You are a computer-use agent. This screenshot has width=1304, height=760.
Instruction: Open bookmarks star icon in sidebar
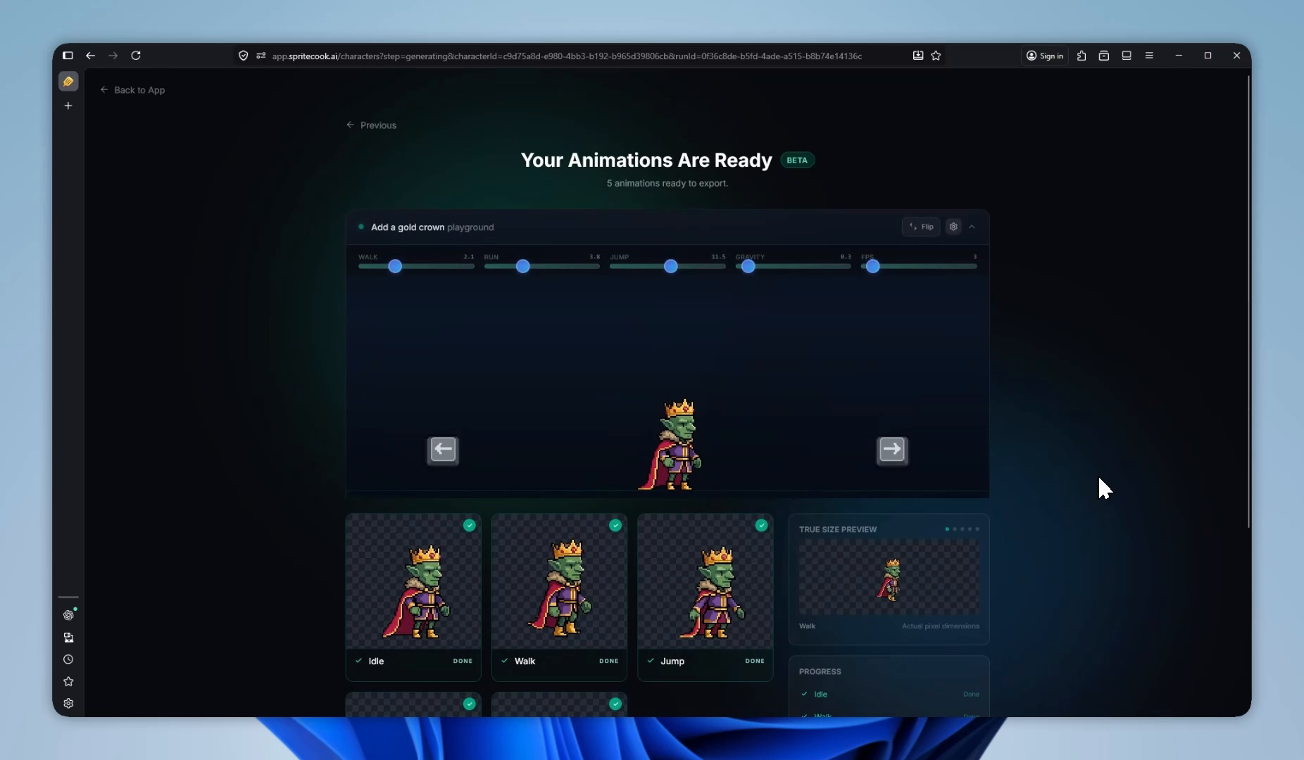coord(68,681)
